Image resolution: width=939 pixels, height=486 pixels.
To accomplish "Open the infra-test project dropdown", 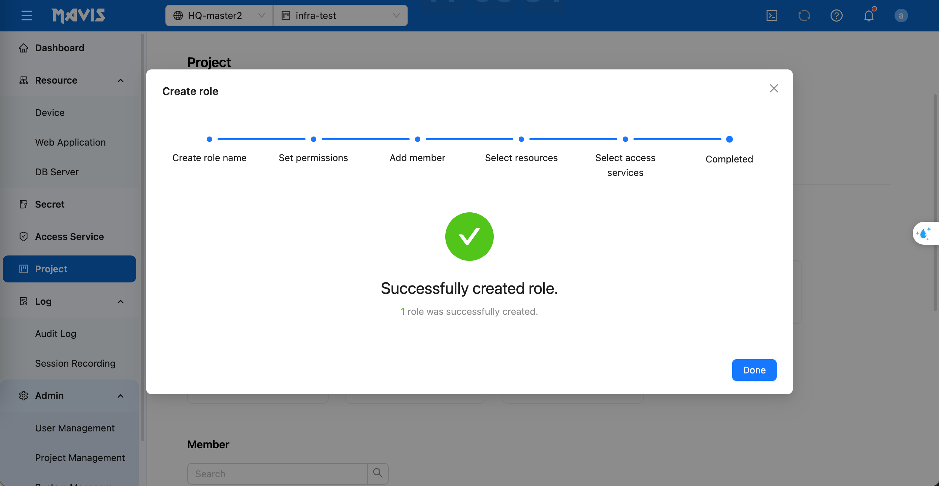I will coord(340,16).
